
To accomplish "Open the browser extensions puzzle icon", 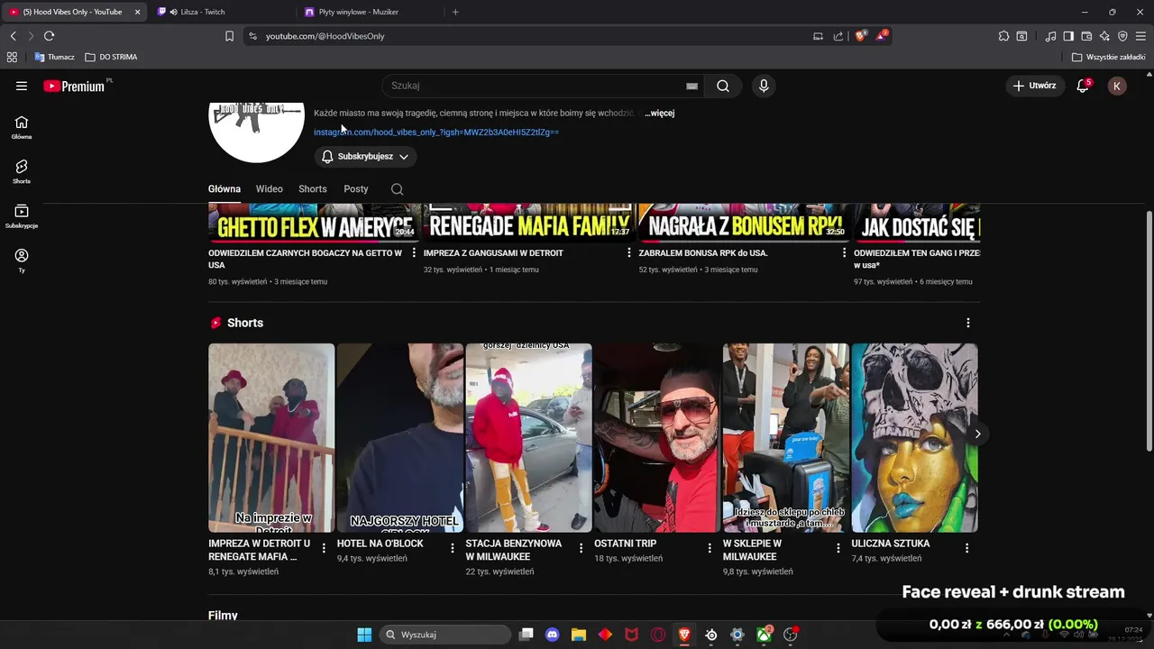I will pyautogui.click(x=1003, y=36).
